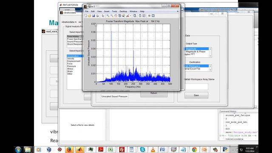Click stress_psd_fatigue in Command History
The image size is (272, 153).
point(238,115)
